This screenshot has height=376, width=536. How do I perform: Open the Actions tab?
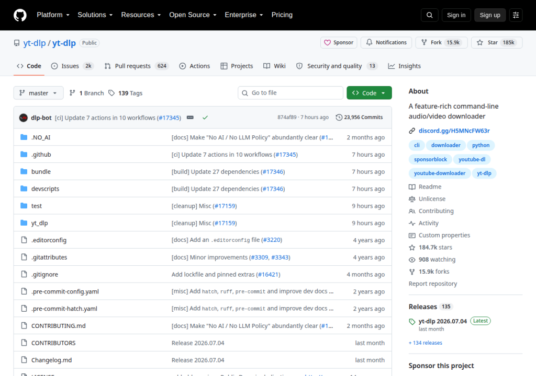tap(195, 66)
